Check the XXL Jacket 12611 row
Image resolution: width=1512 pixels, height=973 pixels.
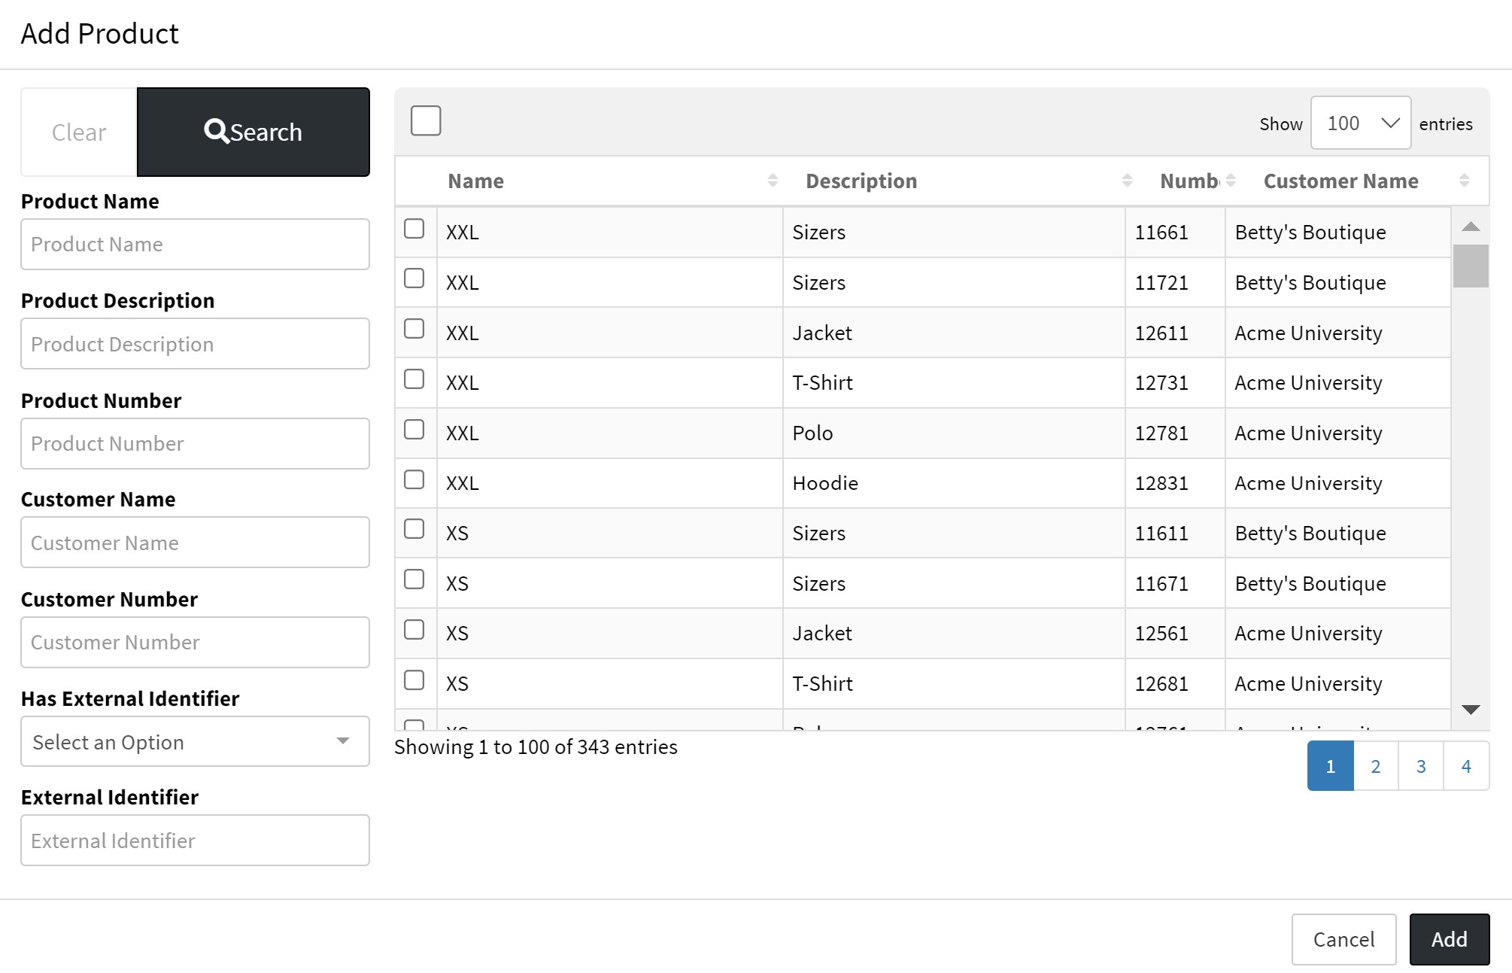pos(414,330)
